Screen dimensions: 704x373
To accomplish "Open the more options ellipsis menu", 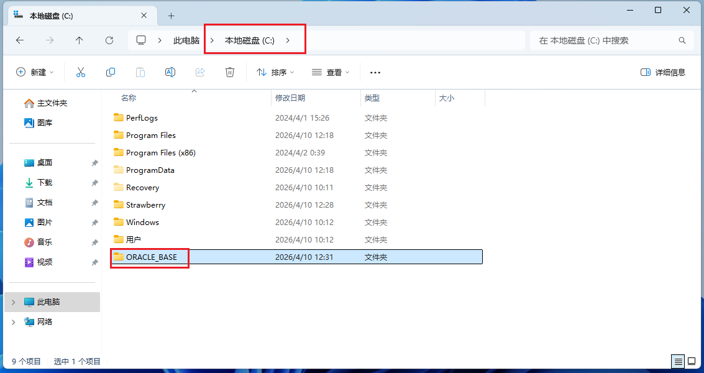I will pyautogui.click(x=375, y=72).
